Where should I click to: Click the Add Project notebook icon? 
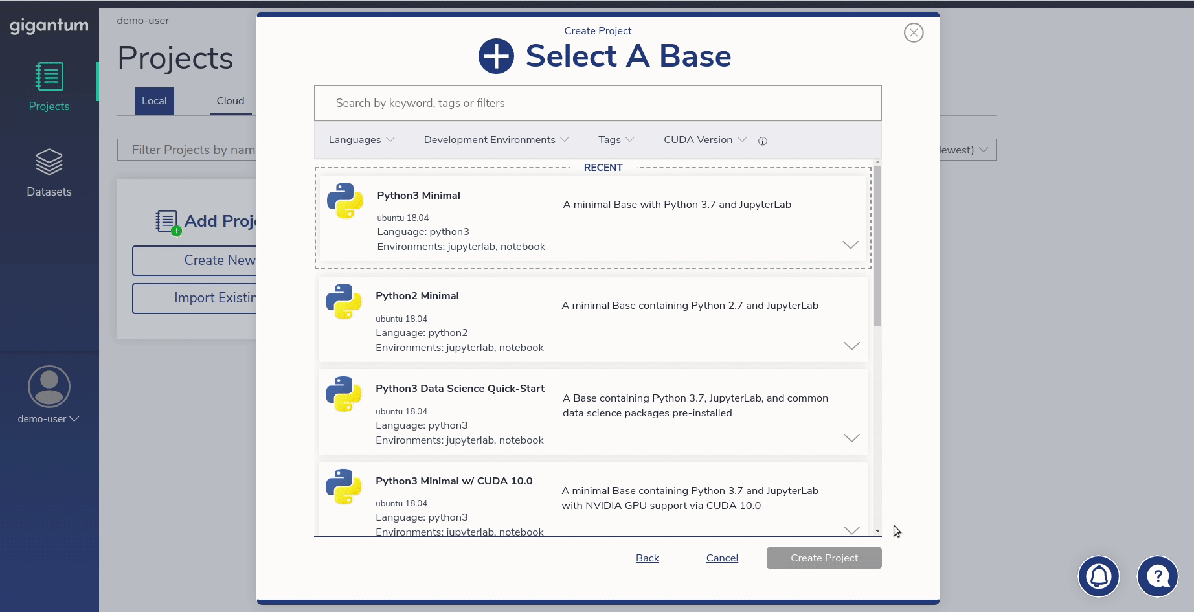(168, 222)
